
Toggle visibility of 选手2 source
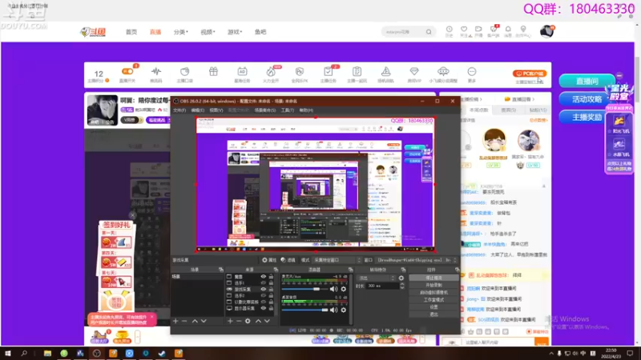coord(264,295)
